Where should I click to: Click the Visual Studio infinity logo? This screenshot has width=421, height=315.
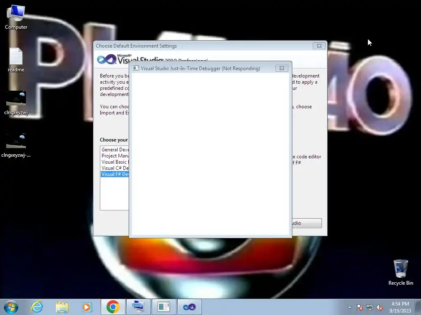click(x=106, y=59)
